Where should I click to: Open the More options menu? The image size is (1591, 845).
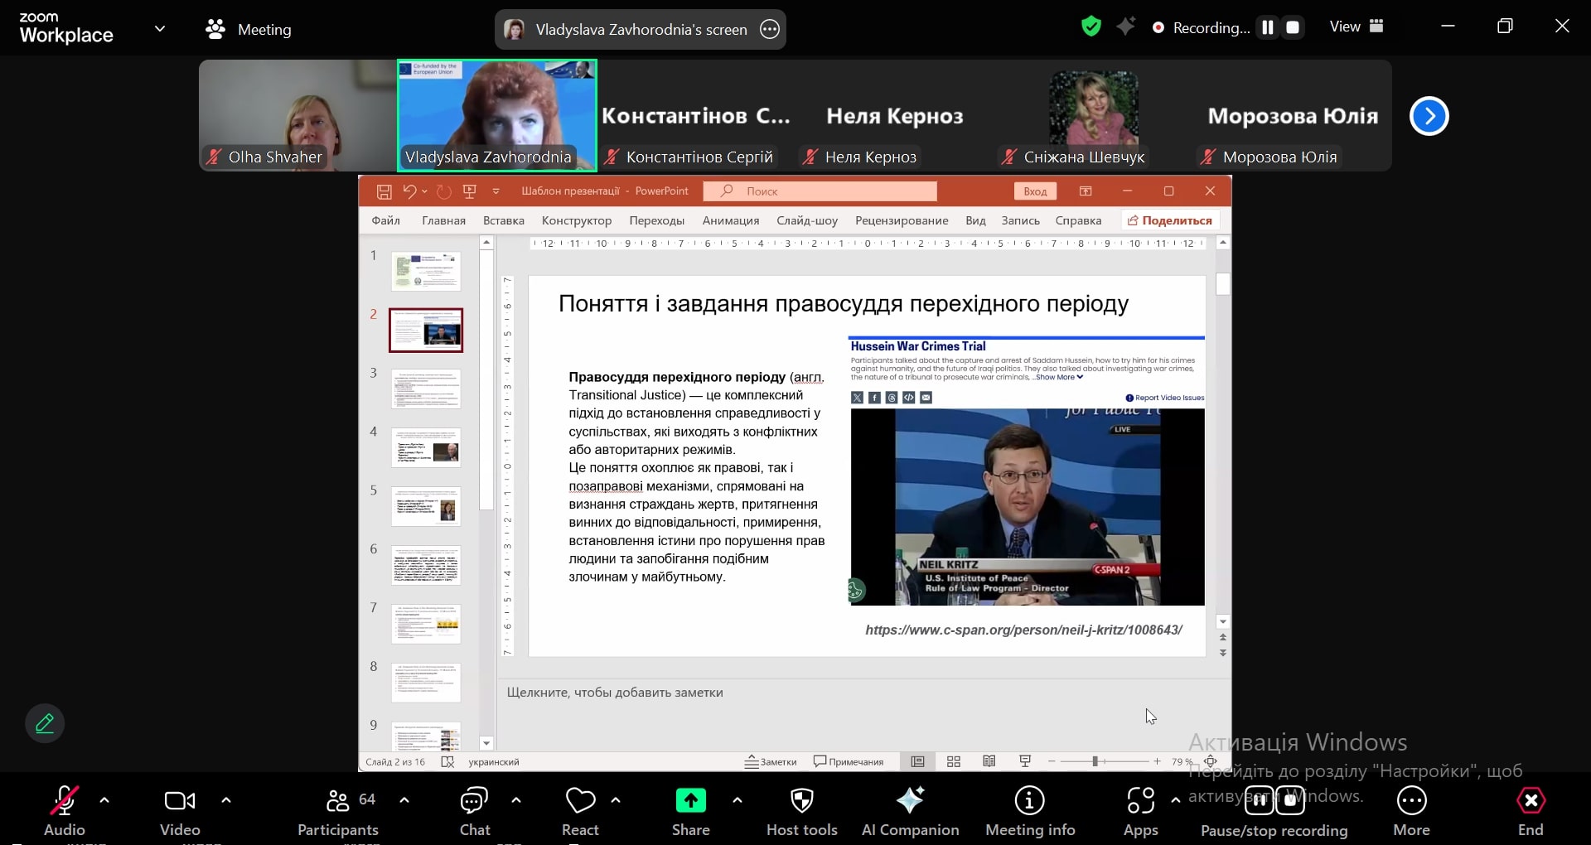pyautogui.click(x=1411, y=812)
